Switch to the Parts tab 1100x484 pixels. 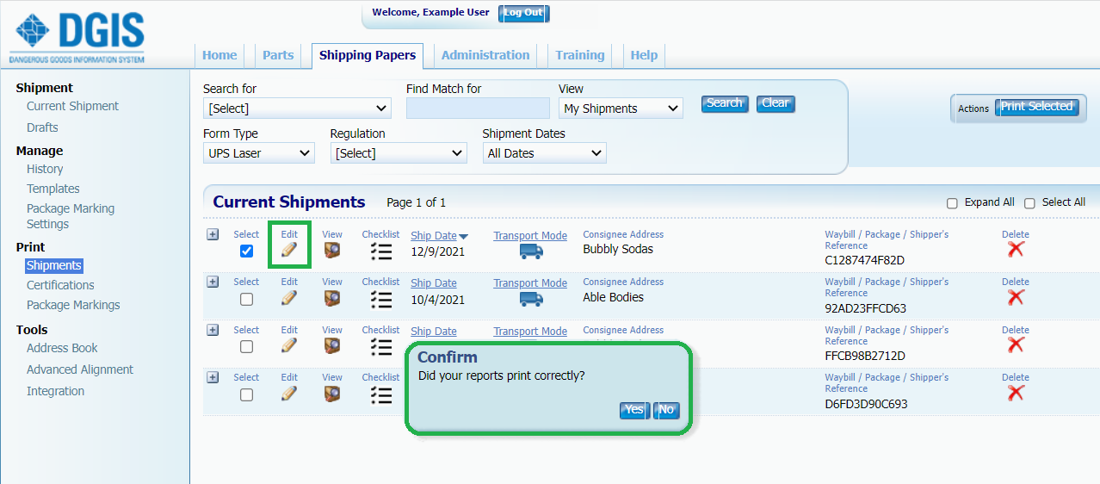tap(278, 55)
